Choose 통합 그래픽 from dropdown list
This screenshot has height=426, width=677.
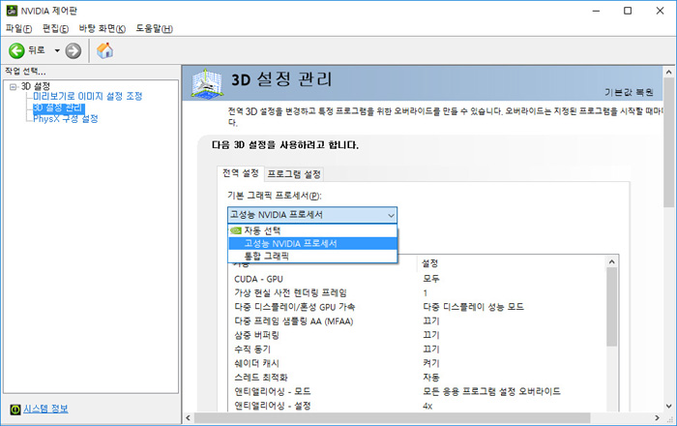click(x=312, y=256)
